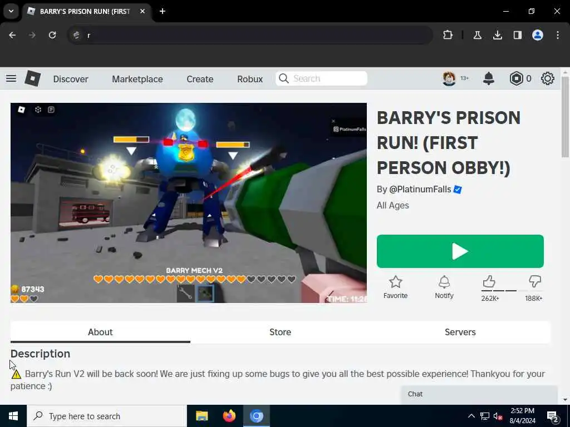Open Chrome profile avatar

(538, 35)
